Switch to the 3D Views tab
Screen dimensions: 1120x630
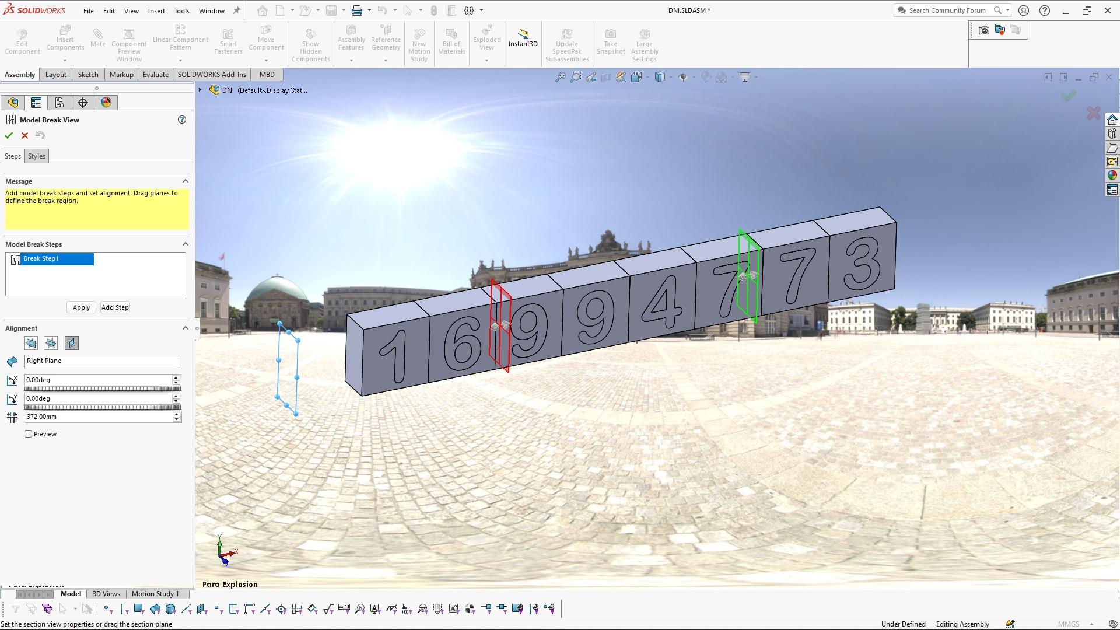coord(106,594)
